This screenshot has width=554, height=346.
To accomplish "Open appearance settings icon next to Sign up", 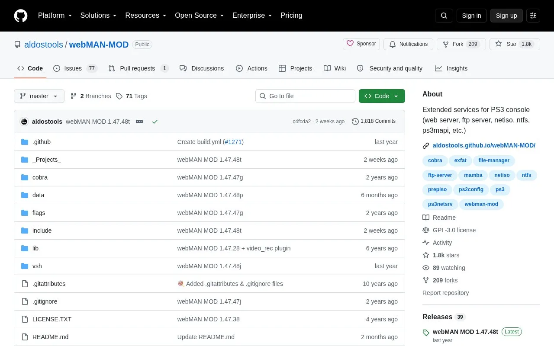I will click(533, 16).
